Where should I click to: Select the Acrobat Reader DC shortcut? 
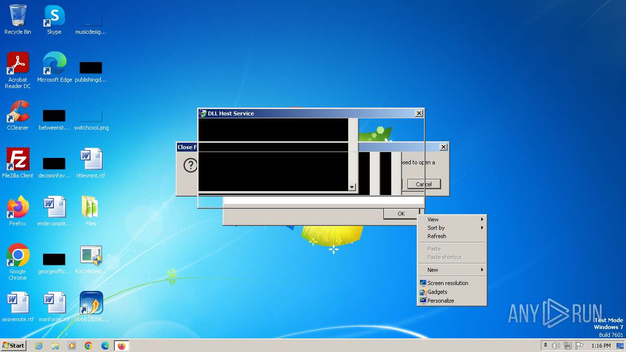pos(18,70)
